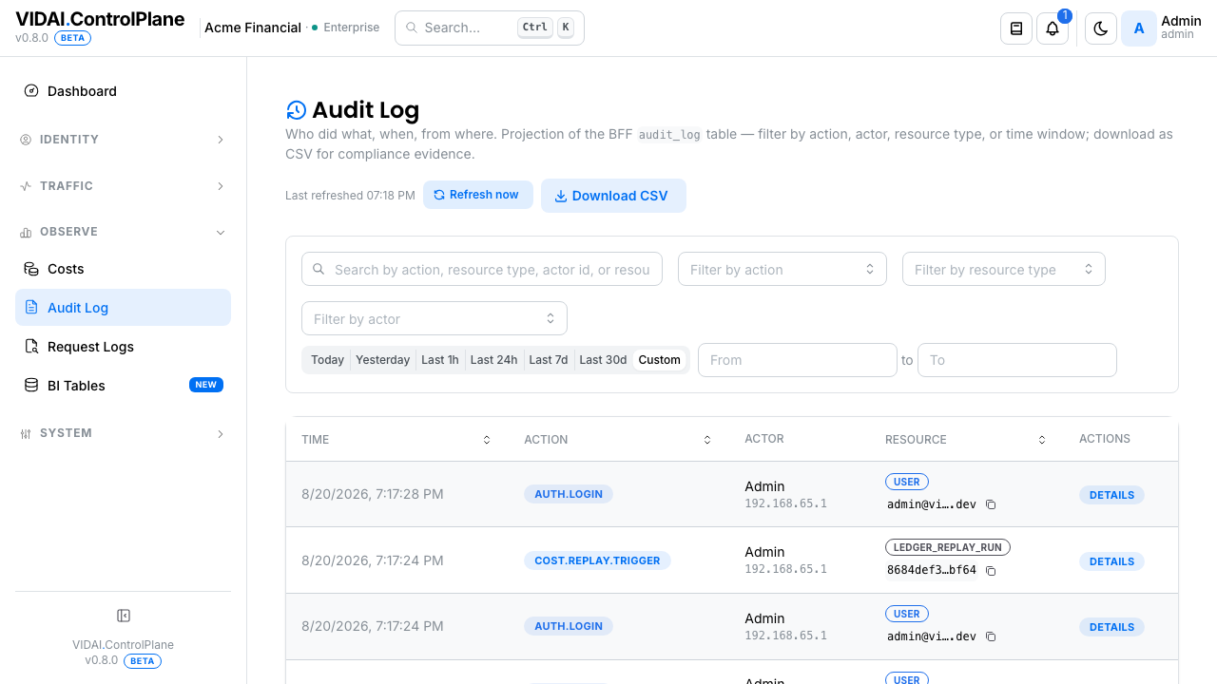This screenshot has width=1217, height=684.
Task: Sort the table by the Action column
Action: tap(707, 440)
